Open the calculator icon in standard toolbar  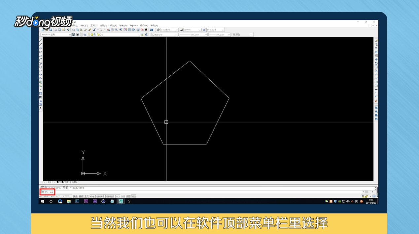coord(146,30)
